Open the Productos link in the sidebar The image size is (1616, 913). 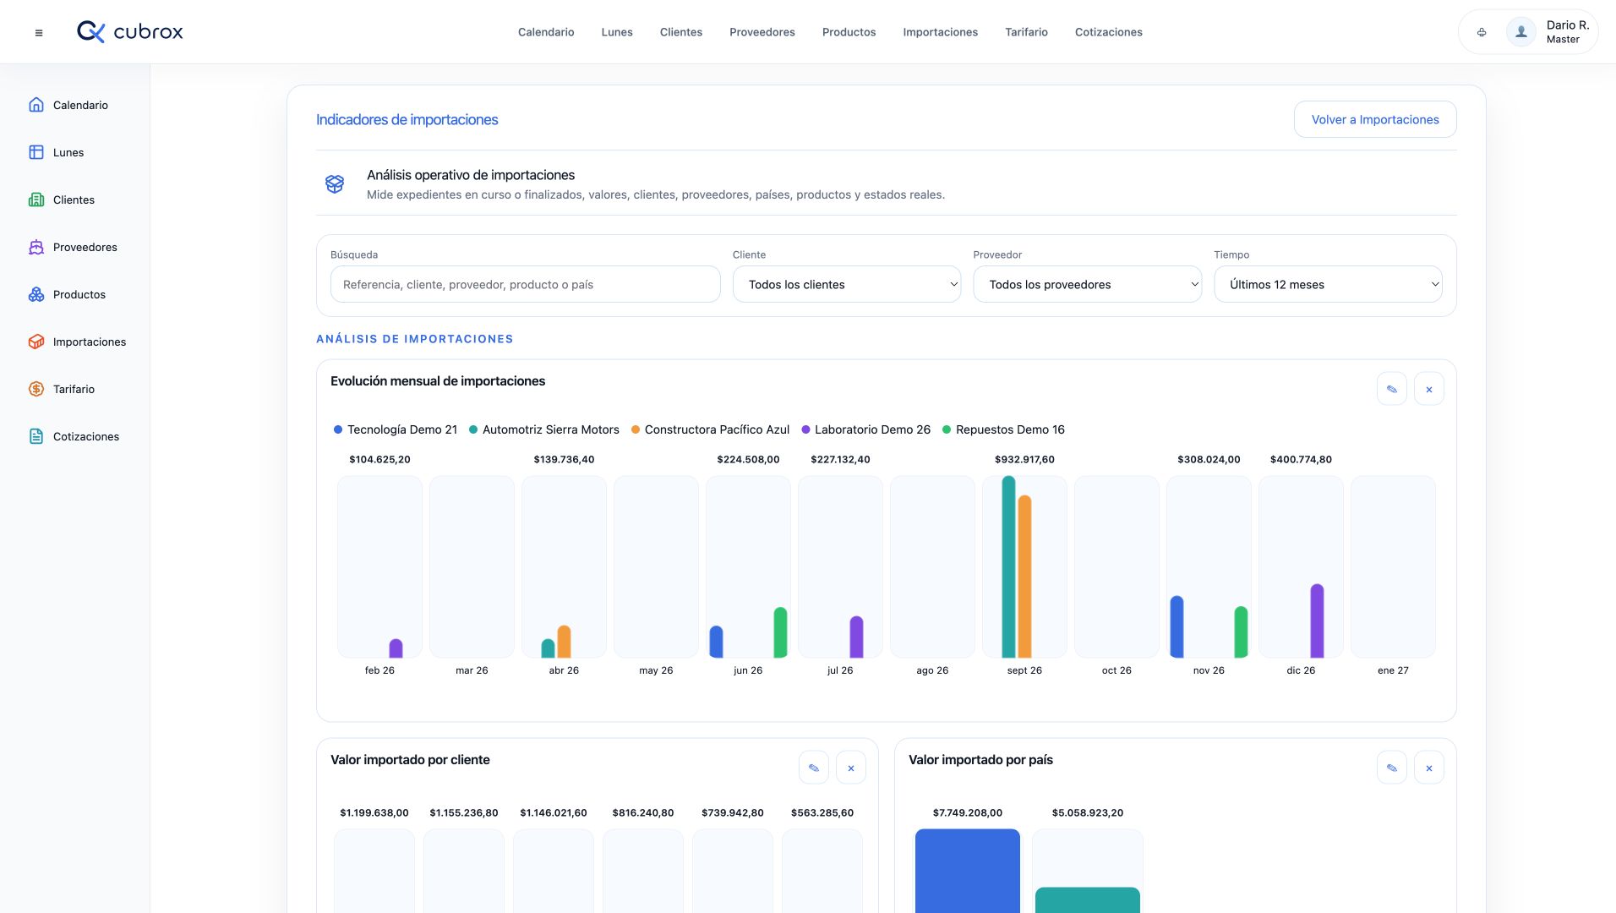[79, 294]
